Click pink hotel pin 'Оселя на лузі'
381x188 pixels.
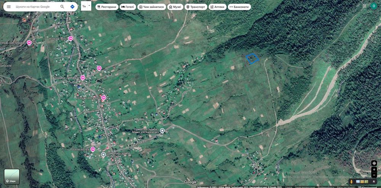pos(93,149)
